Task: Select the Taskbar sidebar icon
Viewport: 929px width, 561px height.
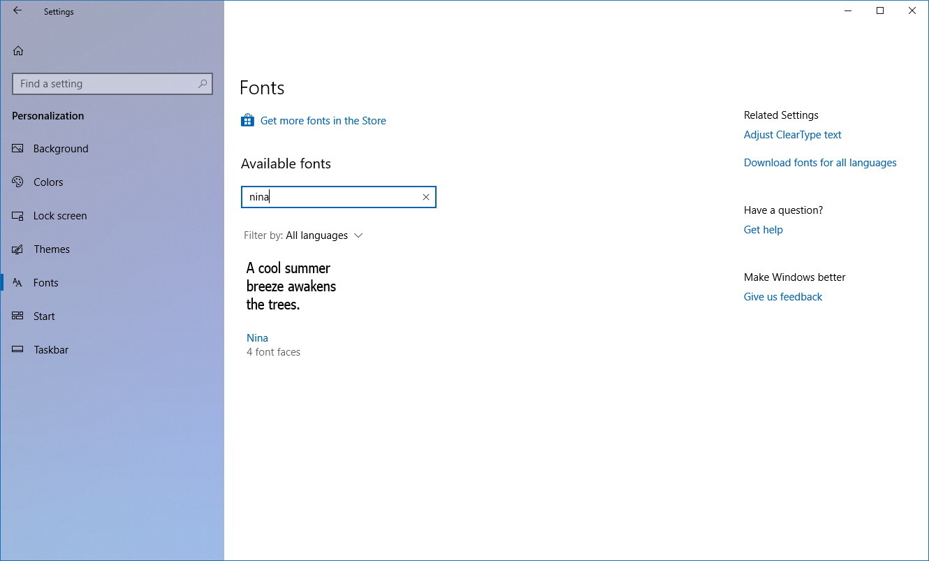Action: [17, 349]
